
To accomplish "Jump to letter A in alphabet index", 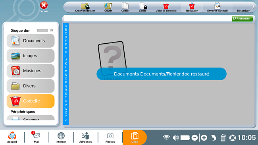I will [66, 26].
